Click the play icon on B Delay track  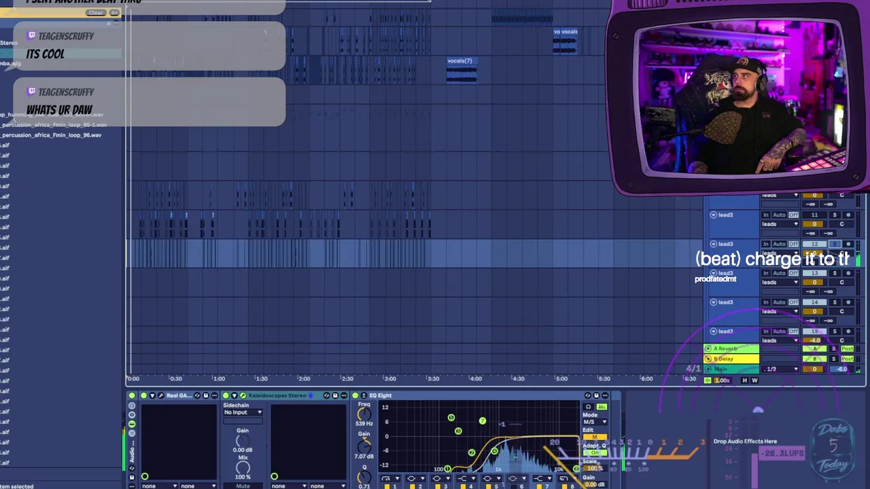[x=708, y=359]
